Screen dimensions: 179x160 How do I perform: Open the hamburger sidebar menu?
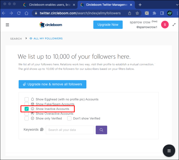coord(7,25)
